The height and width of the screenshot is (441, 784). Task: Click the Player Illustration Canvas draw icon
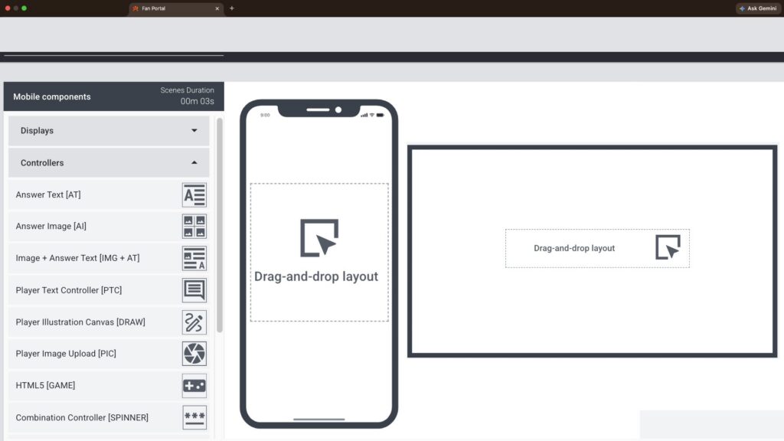point(194,322)
